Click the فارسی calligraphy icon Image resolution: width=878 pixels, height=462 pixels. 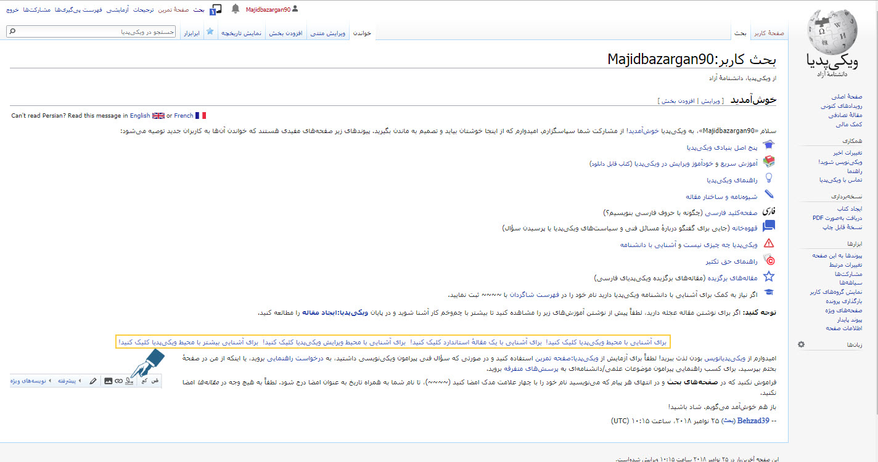pos(769,211)
